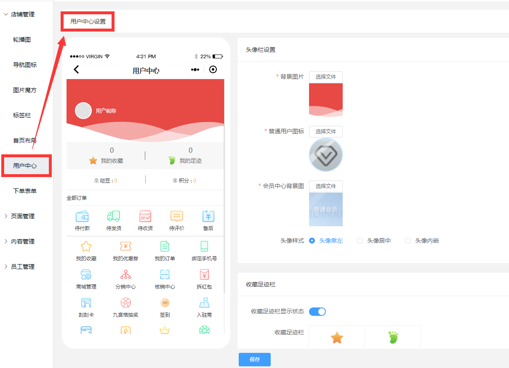Click the 全部订单 heading in preview

point(77,198)
